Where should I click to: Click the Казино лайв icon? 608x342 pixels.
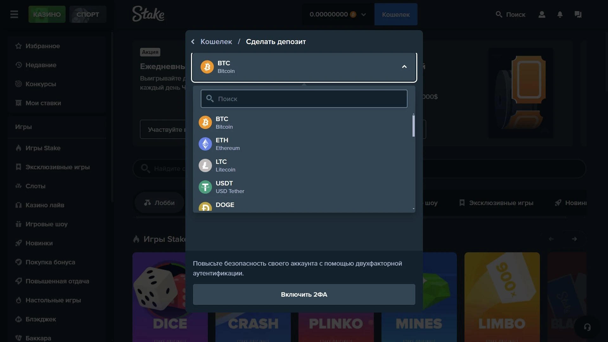18,205
